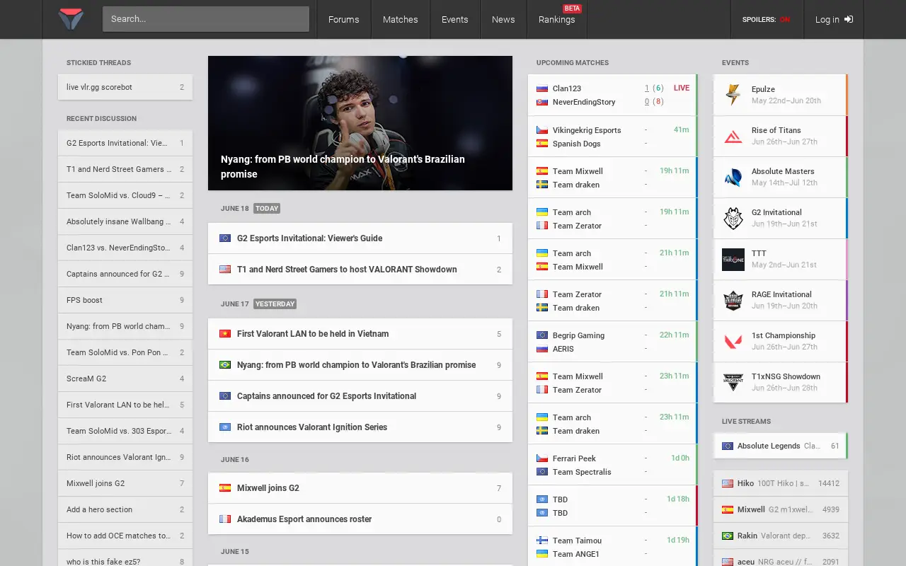906x566 pixels.
Task: Select the 1st Championship Valorant logo
Action: coord(733,341)
